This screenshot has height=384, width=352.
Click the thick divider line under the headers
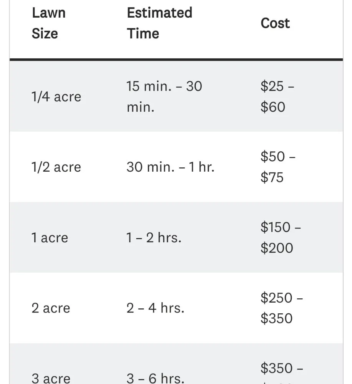[176, 60]
